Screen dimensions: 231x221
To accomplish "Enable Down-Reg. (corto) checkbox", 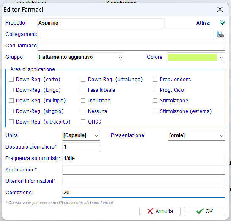I will point(11,80).
